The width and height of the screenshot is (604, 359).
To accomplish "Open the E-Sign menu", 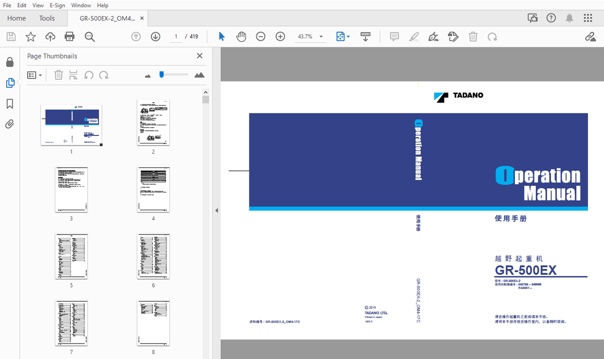I will [57, 5].
